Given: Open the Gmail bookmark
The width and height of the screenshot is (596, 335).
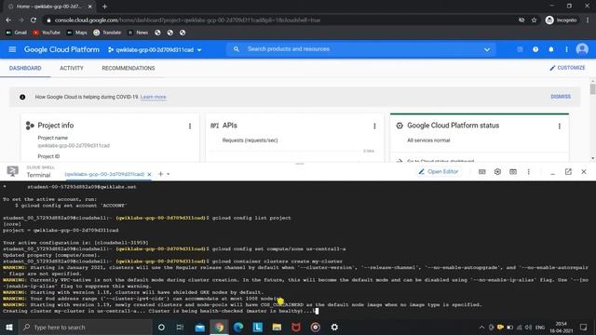Looking at the screenshot, I should 16,33.
